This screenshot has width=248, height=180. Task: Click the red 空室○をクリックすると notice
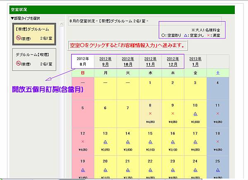pos(127,46)
